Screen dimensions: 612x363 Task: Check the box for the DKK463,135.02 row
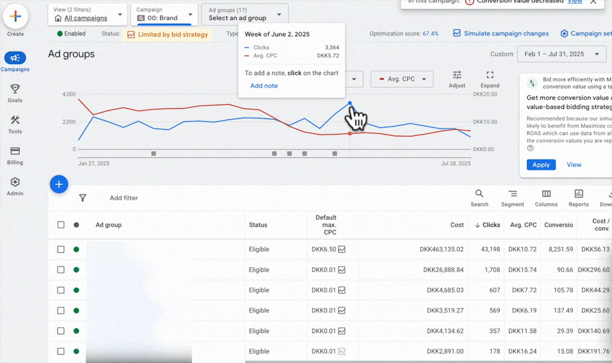click(60, 249)
